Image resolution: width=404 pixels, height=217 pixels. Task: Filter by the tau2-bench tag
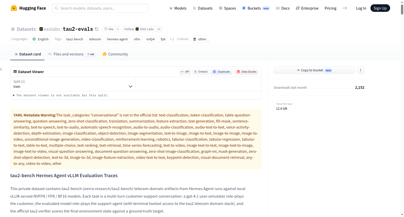pos(75,39)
